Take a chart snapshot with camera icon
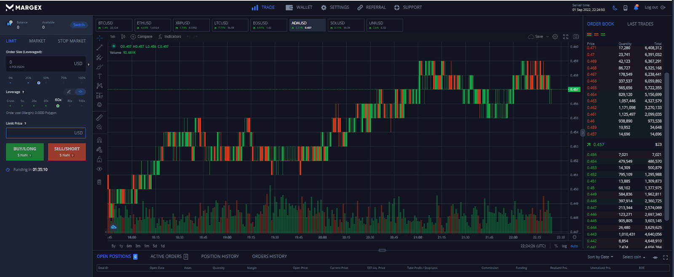The image size is (674, 277). click(576, 37)
